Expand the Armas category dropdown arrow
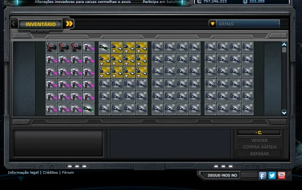302x190 pixels. point(212,24)
